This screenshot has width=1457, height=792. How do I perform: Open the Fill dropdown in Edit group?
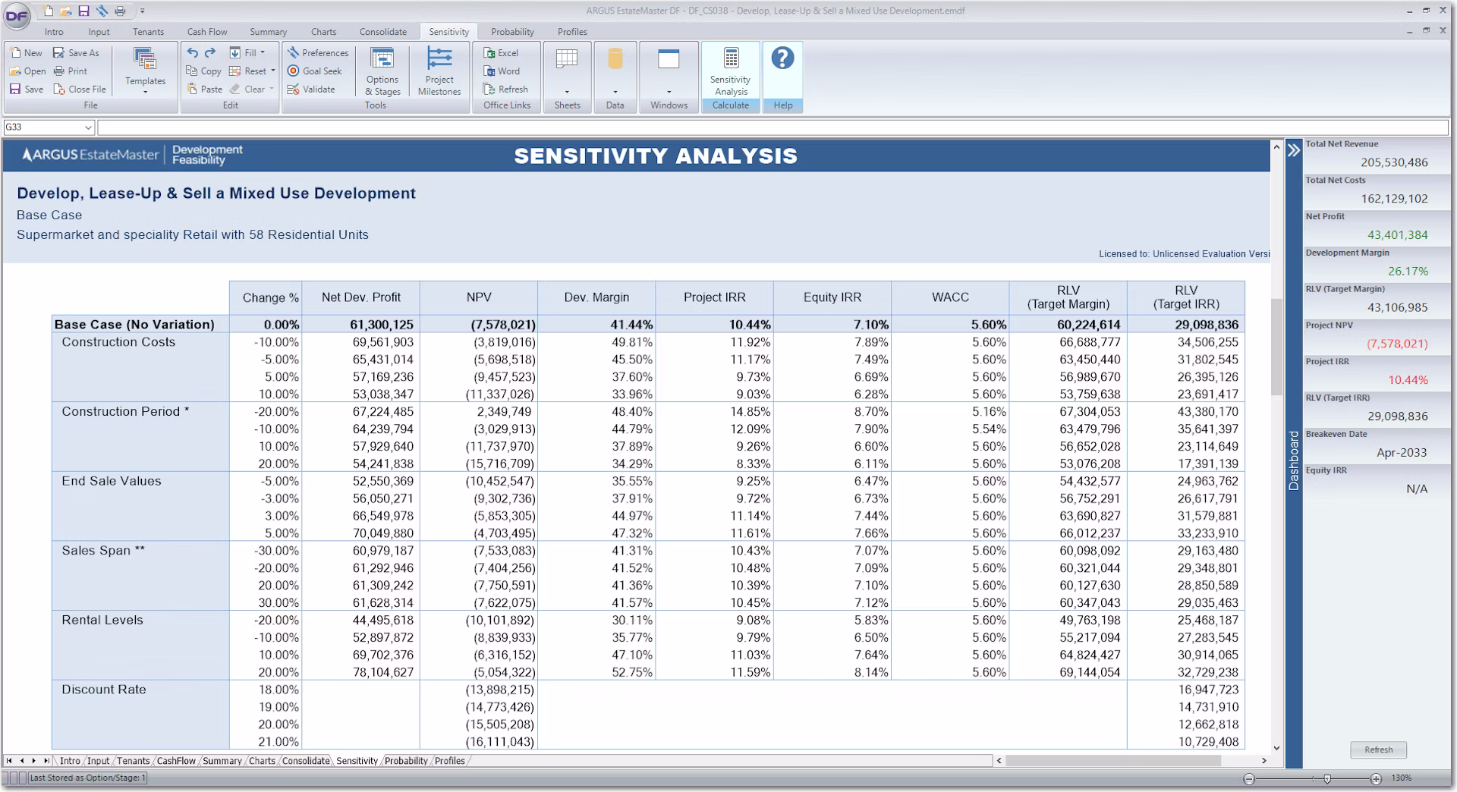[263, 53]
